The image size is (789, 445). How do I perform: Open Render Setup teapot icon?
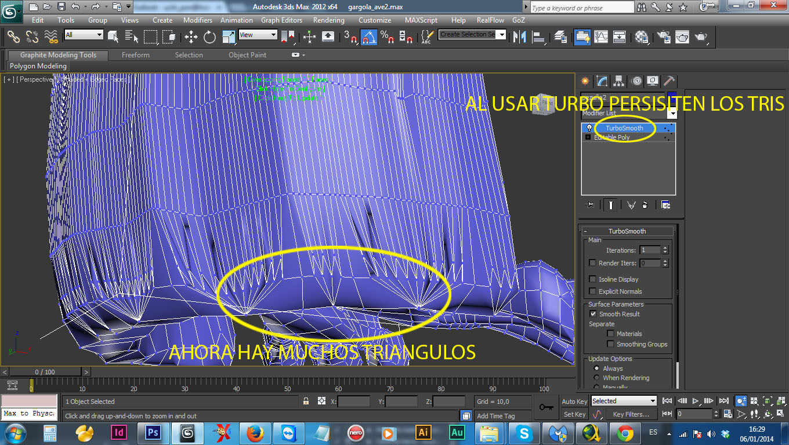[664, 37]
